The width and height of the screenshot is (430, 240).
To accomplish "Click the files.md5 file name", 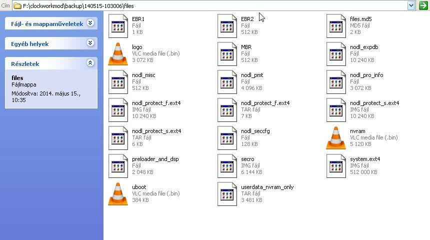I will 360,19.
